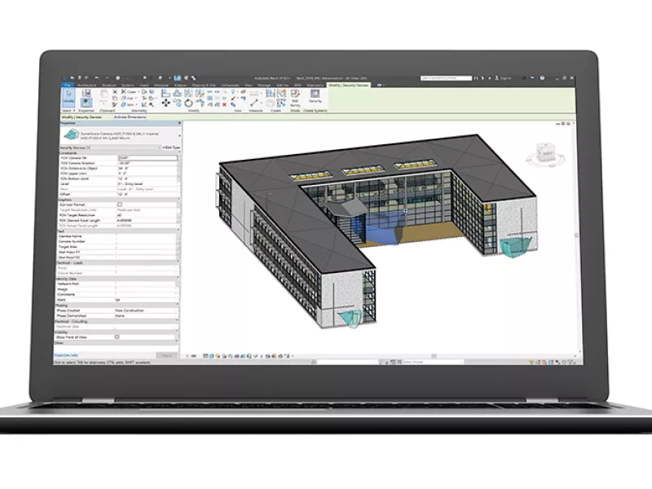Toggle the Corridor Format checkbox

click(119, 205)
